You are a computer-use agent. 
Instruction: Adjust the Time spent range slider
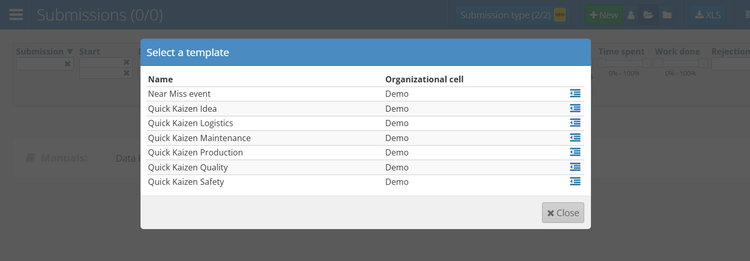click(624, 63)
